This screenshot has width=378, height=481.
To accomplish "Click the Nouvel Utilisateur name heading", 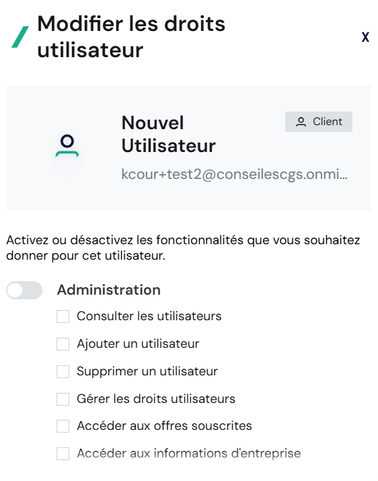I will 168,134.
